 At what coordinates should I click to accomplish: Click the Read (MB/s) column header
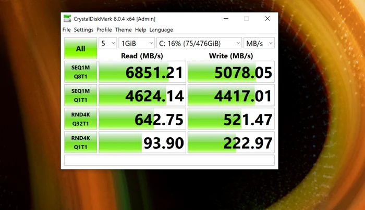142,56
